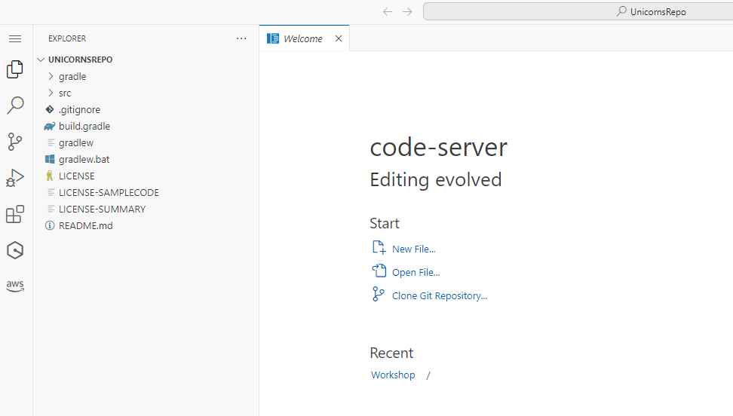Click the Clone Git branch icon
This screenshot has width=733, height=416.
coord(378,294)
